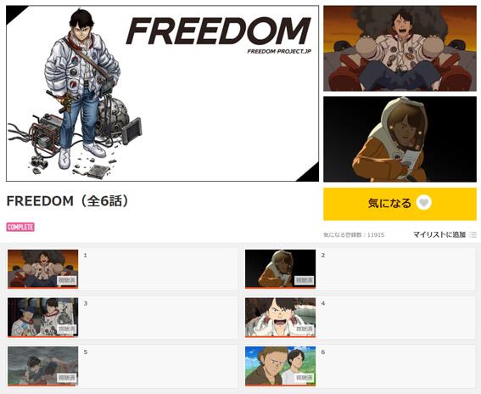Open the orange spacesuit preview image
This screenshot has height=394, width=481.
(x=400, y=139)
